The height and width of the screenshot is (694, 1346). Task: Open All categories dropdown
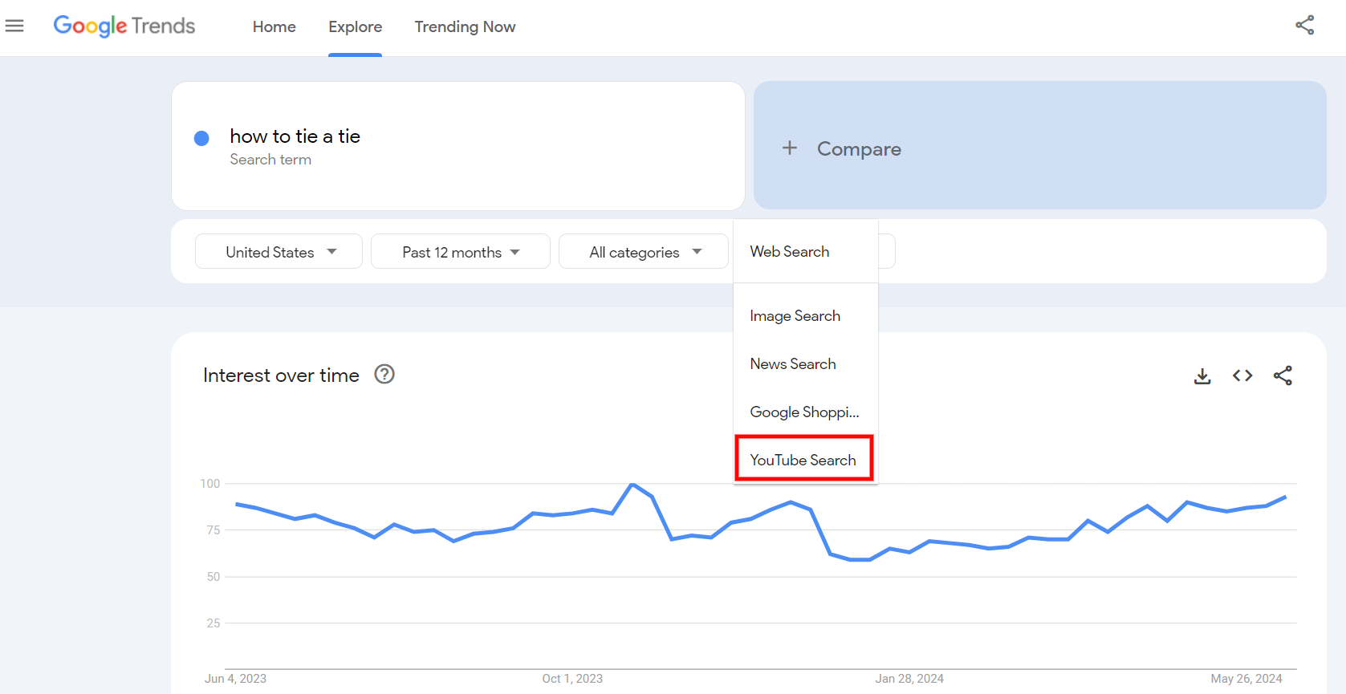click(x=644, y=251)
